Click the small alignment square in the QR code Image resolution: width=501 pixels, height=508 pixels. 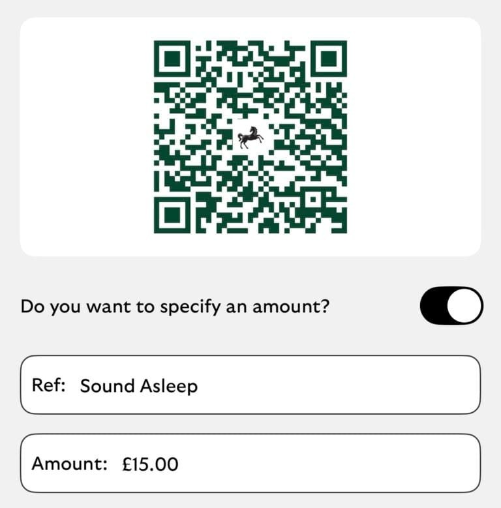tap(312, 198)
